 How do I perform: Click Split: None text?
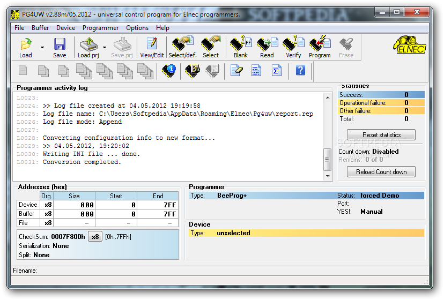34,255
